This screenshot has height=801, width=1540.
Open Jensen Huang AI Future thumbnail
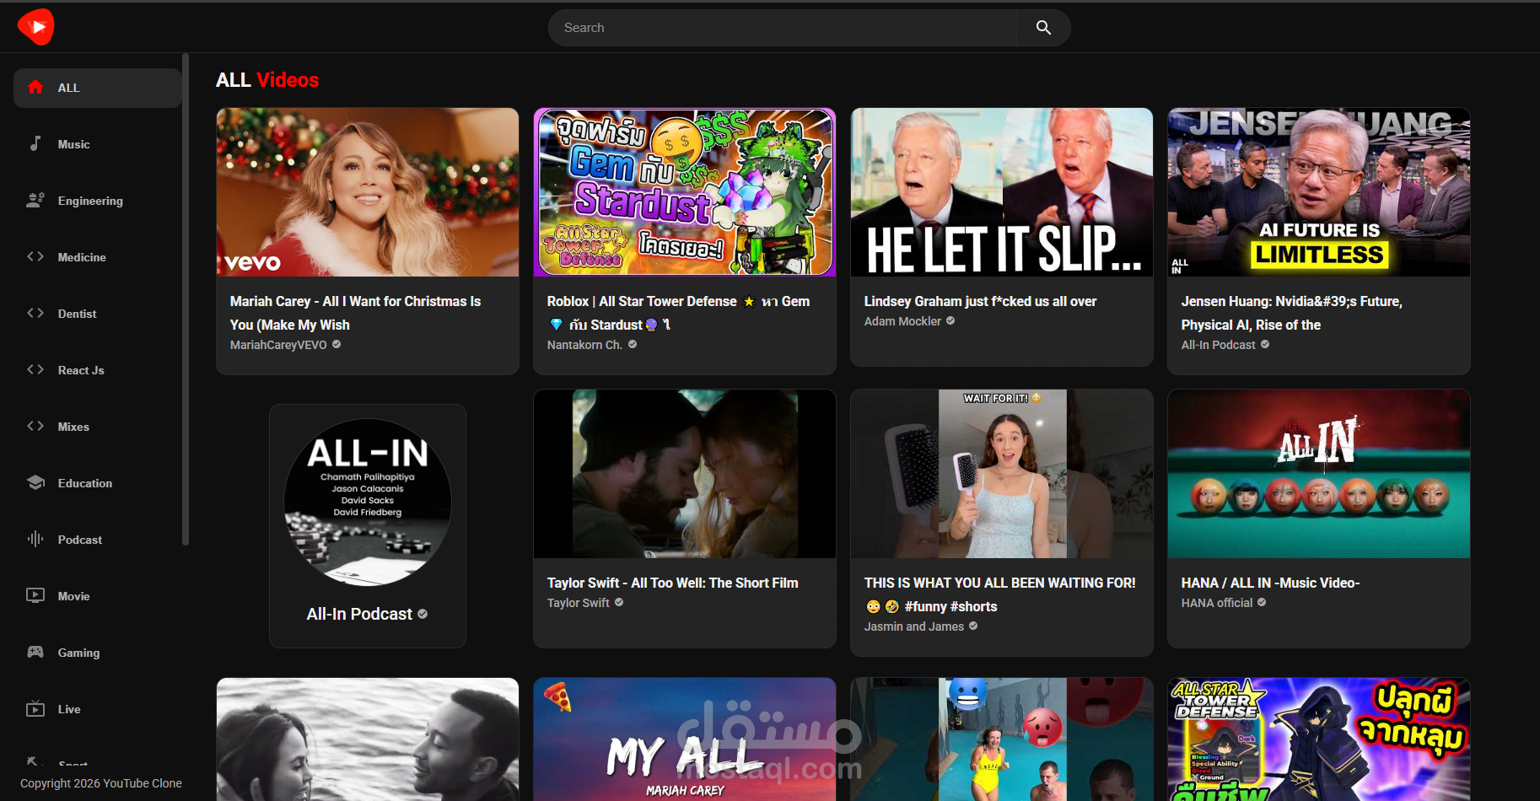click(x=1319, y=192)
